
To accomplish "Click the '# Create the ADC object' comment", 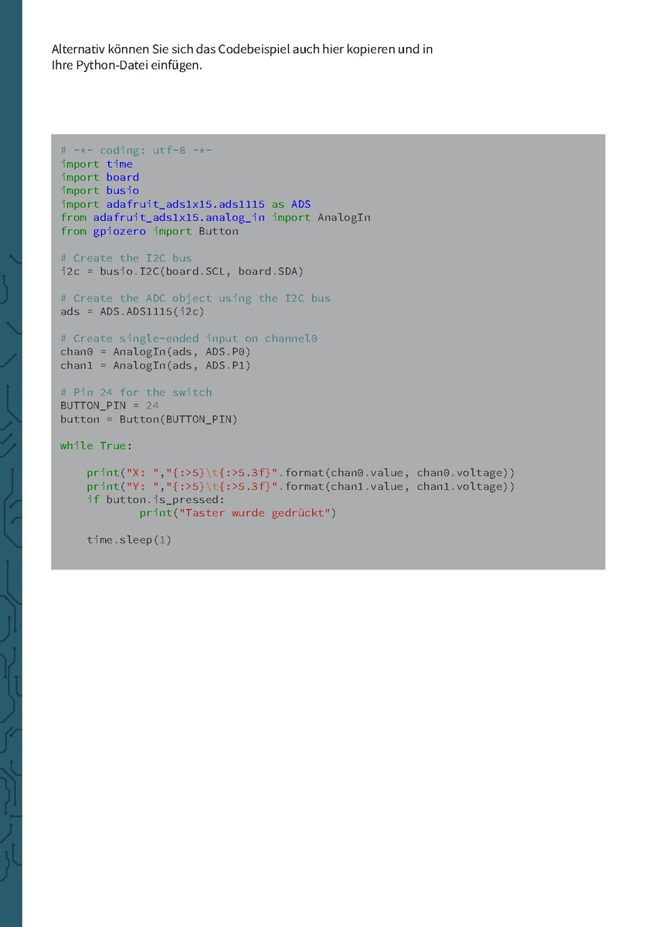I will coord(195,298).
